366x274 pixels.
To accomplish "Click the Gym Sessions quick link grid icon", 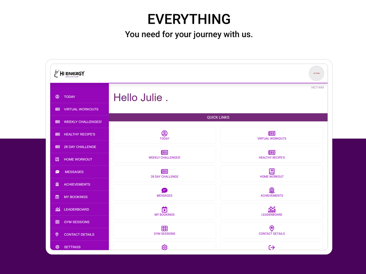I will (x=165, y=228).
